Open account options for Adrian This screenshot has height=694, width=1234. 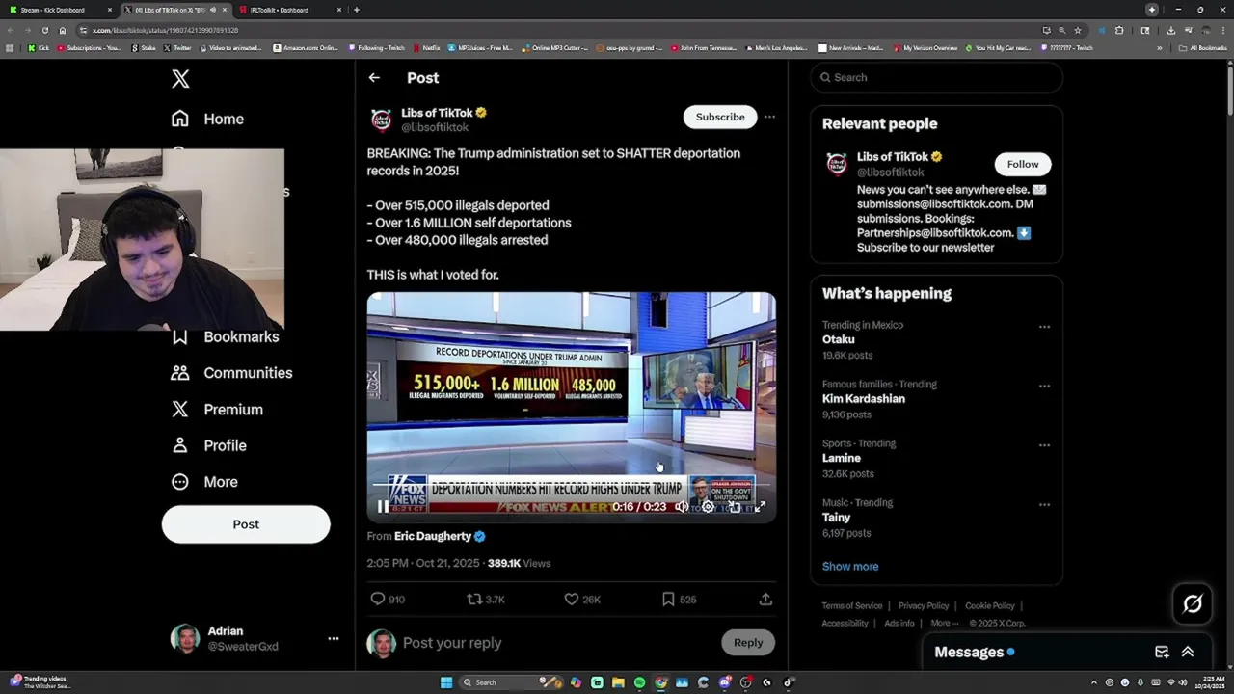click(x=333, y=638)
